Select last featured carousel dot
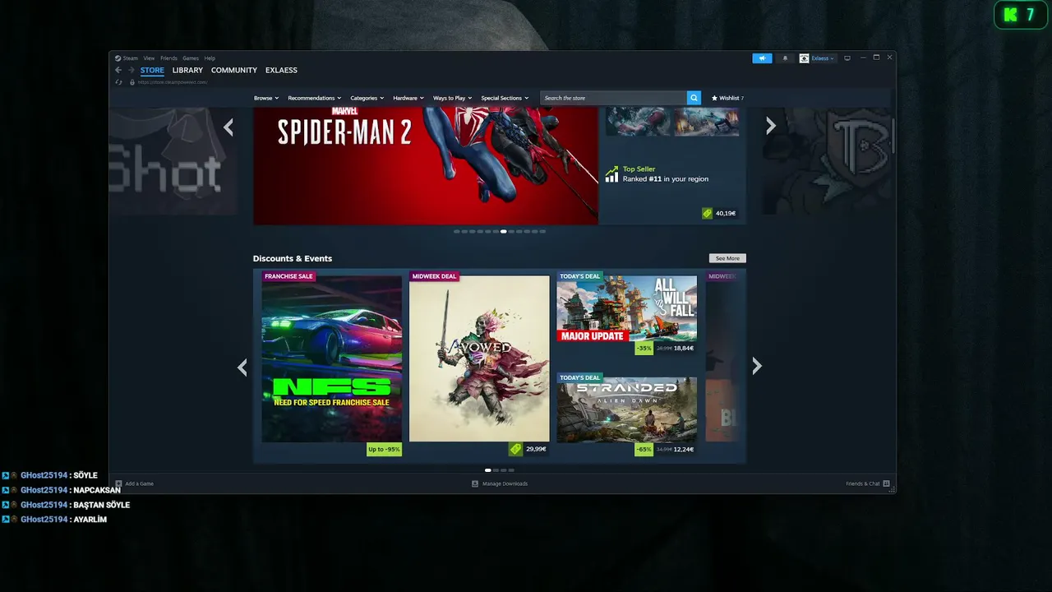 (542, 232)
